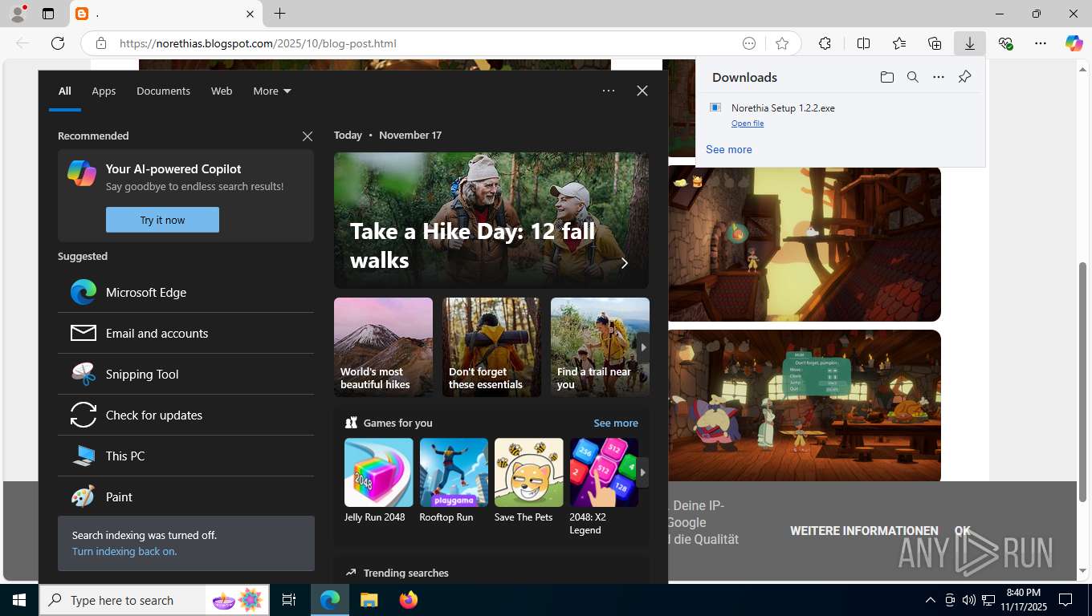Click See more games link
This screenshot has width=1092, height=616.
pos(616,423)
